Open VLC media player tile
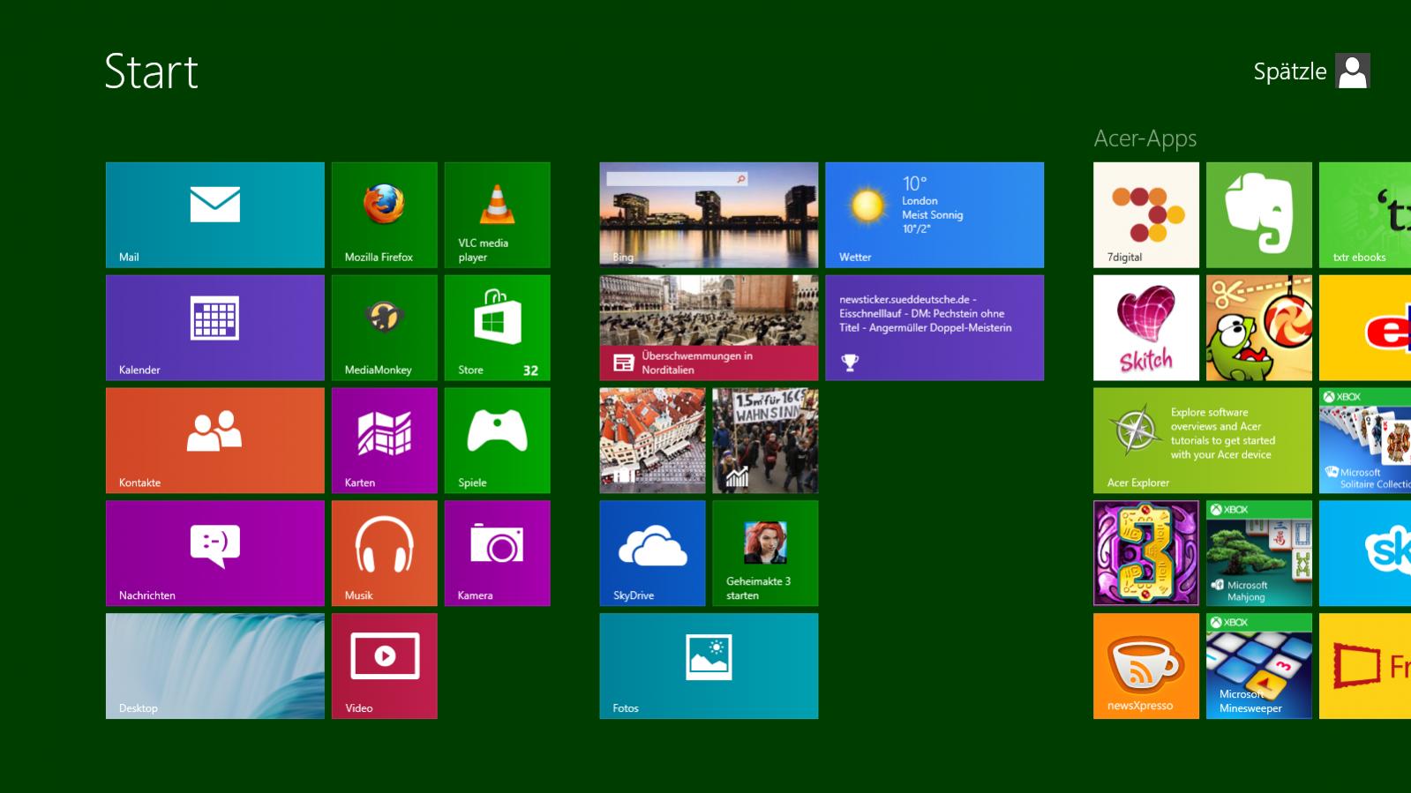 point(497,214)
